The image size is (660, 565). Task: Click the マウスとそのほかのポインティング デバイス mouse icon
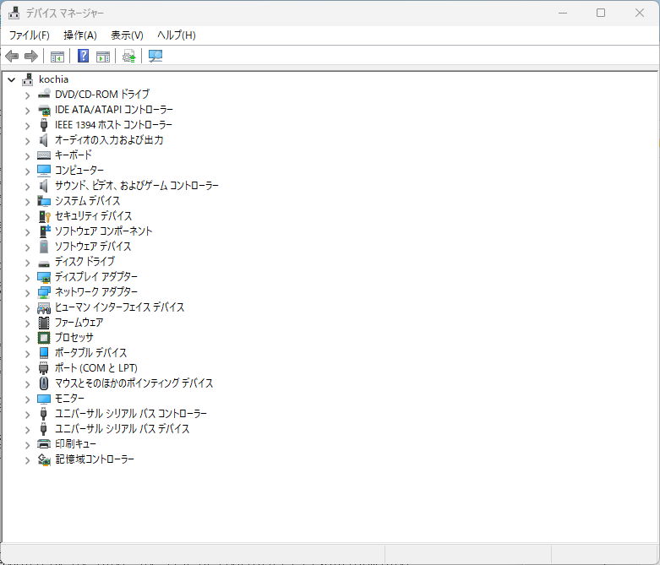(44, 383)
